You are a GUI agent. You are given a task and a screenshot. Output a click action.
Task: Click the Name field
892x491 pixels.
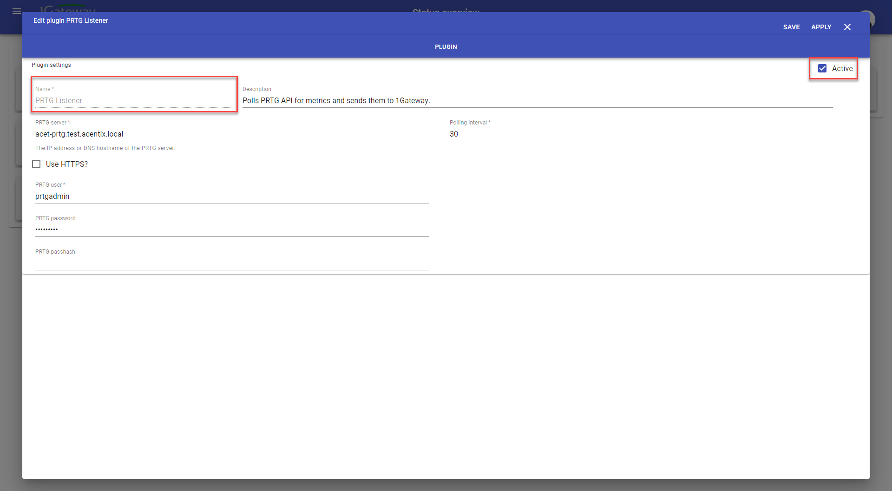(x=133, y=100)
